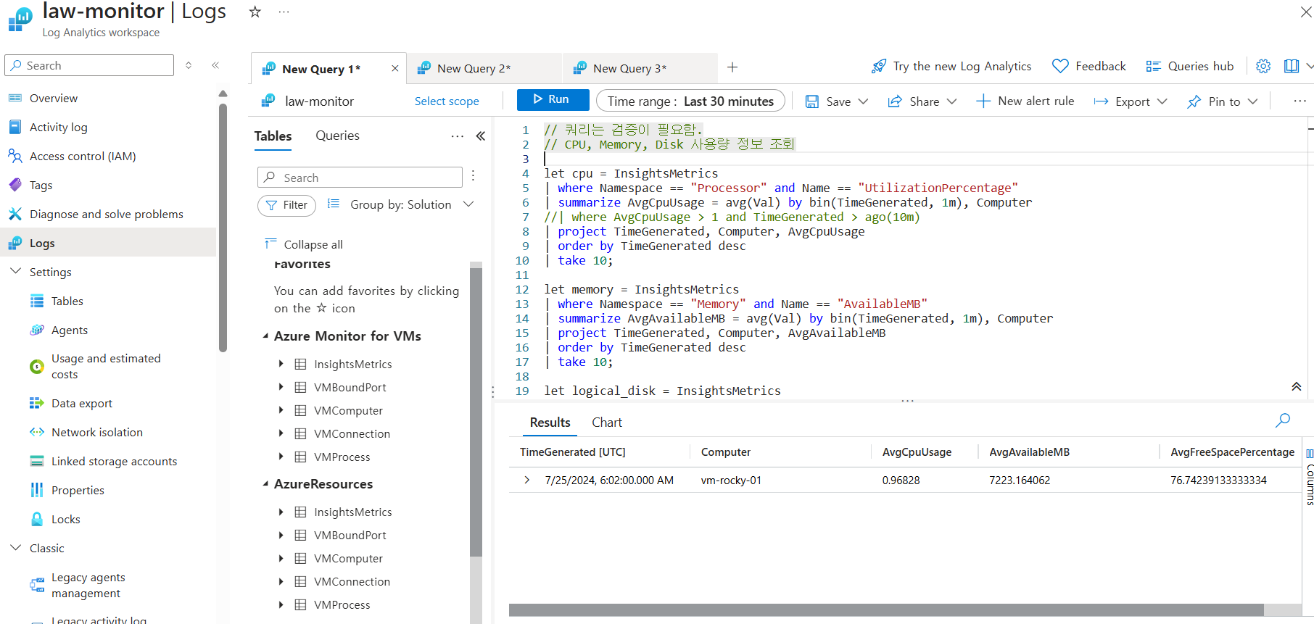1314x624 pixels.
Task: Open Data export settings
Action: pos(82,404)
